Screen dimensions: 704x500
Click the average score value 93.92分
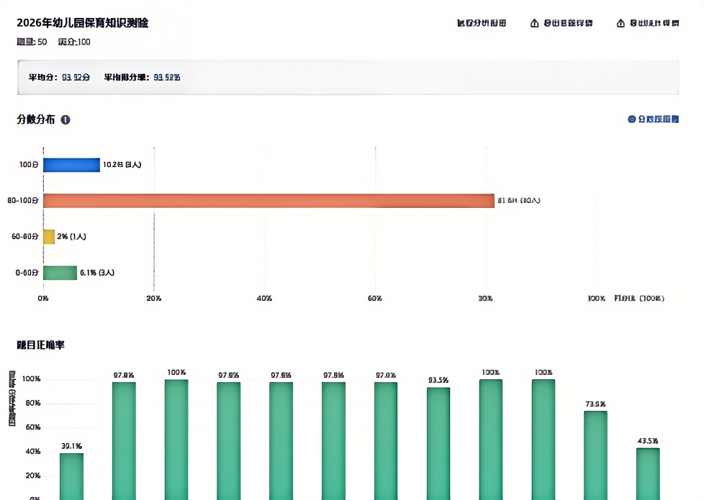[x=76, y=77]
